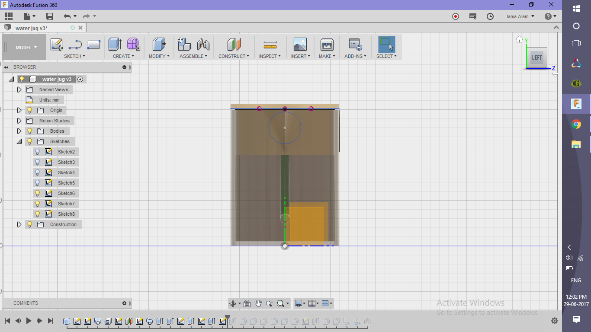The height and width of the screenshot is (332, 591).
Task: Activate radio button next to water jug v3
Action: click(x=80, y=79)
